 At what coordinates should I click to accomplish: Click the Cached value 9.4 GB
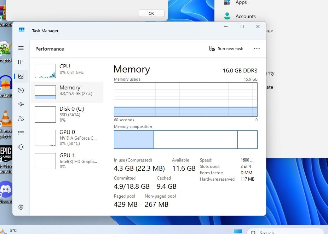pyautogui.click(x=167, y=186)
